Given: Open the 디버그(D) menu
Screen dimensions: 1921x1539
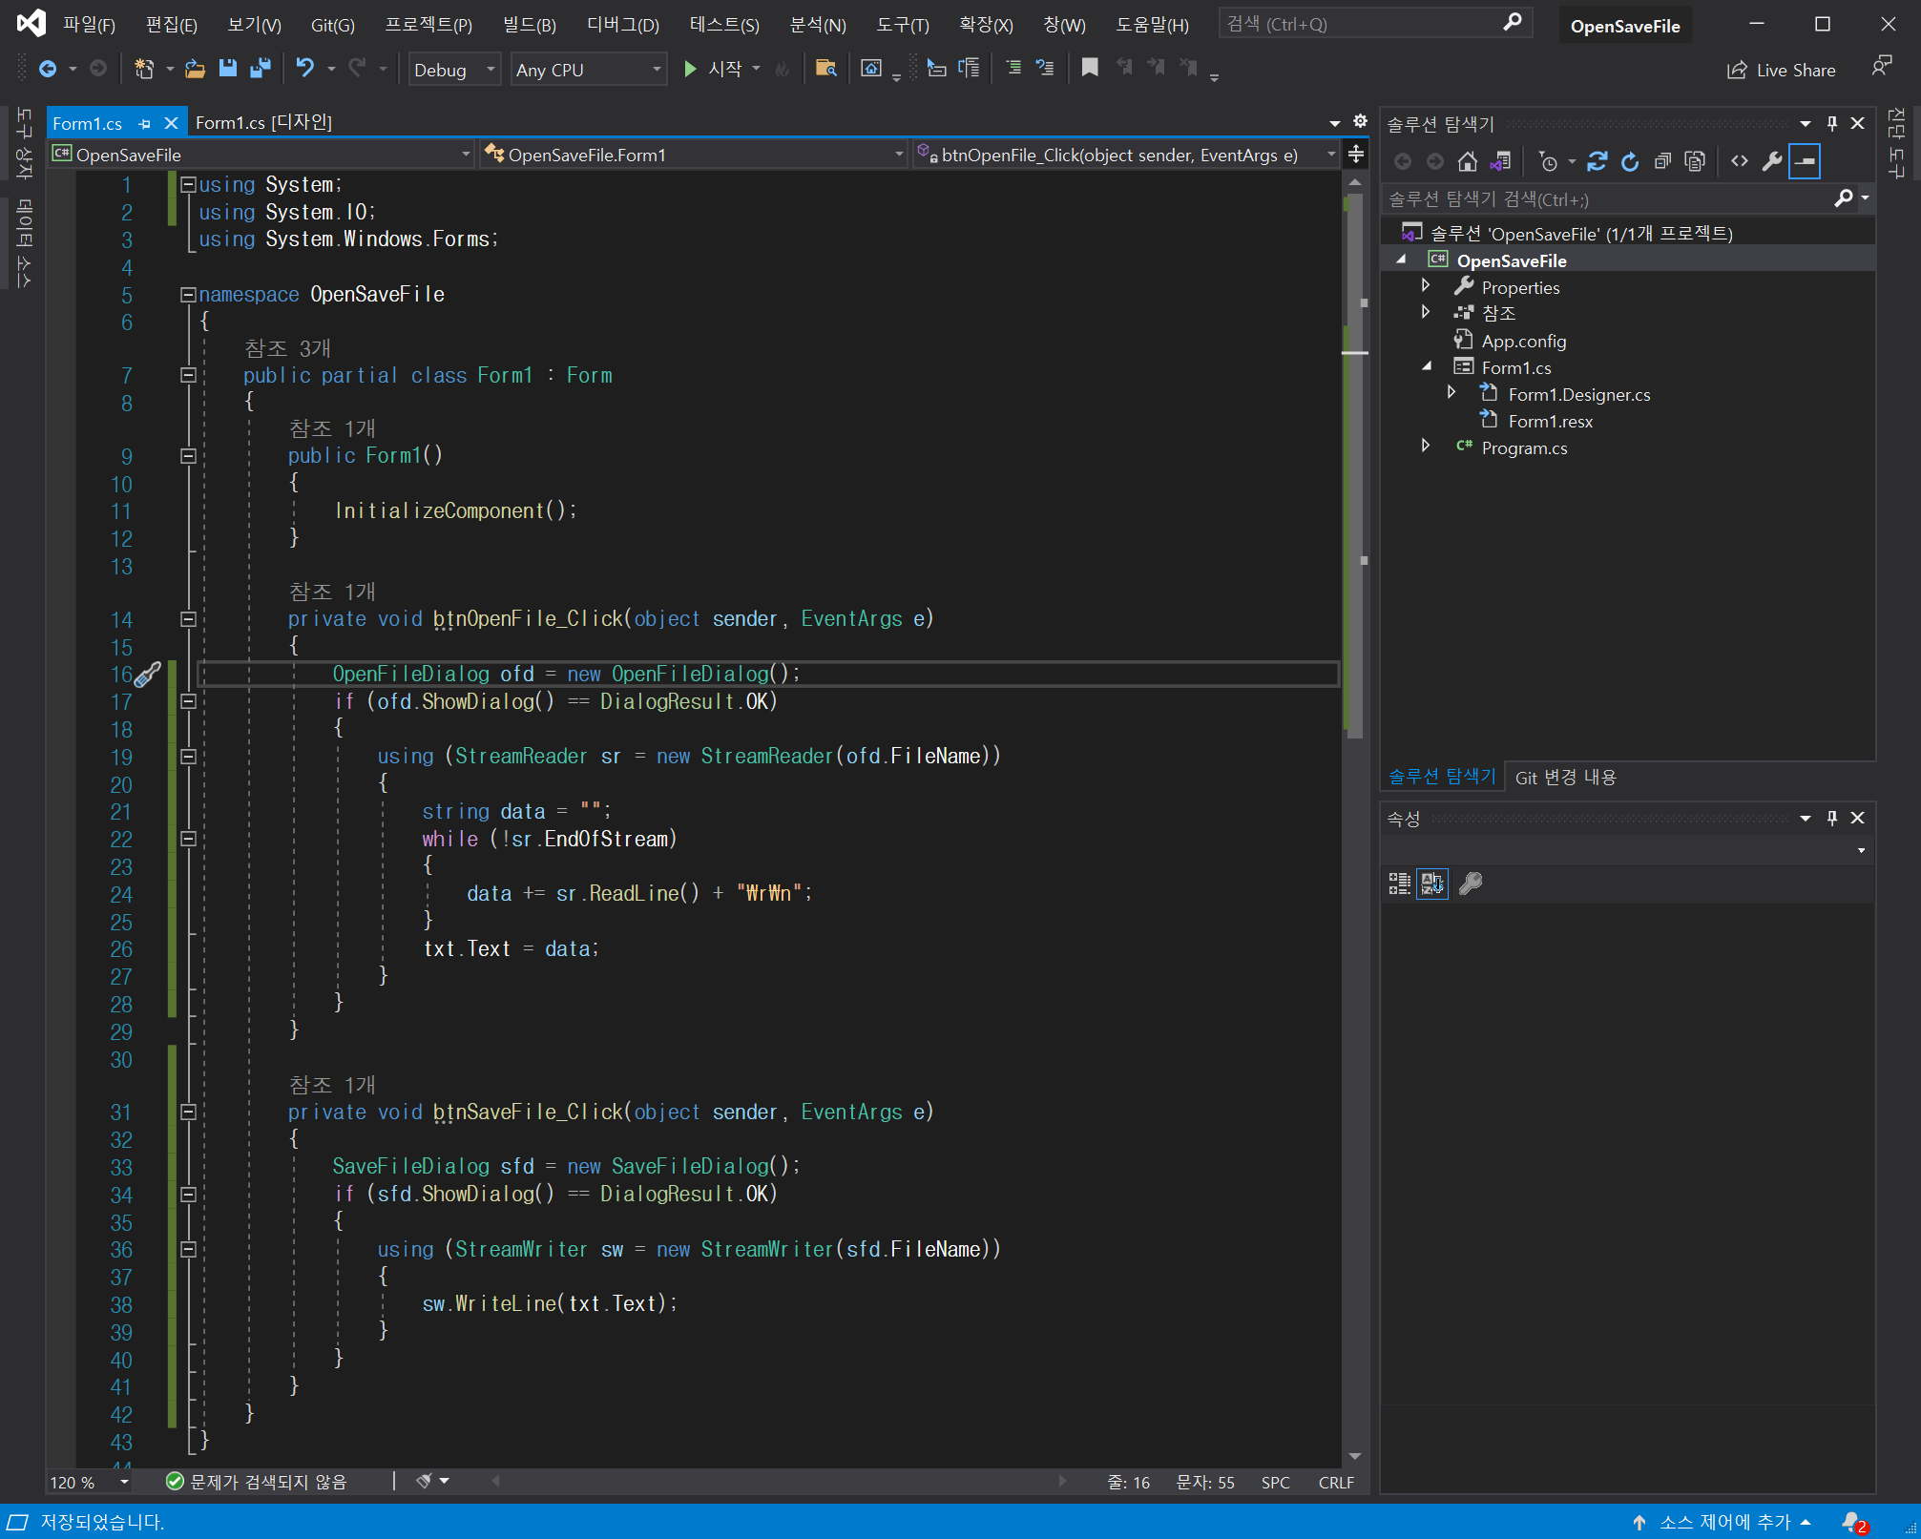Looking at the screenshot, I should click(622, 26).
